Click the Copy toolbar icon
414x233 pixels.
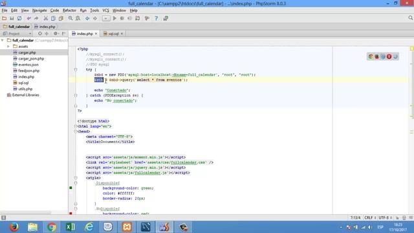click(x=53, y=18)
